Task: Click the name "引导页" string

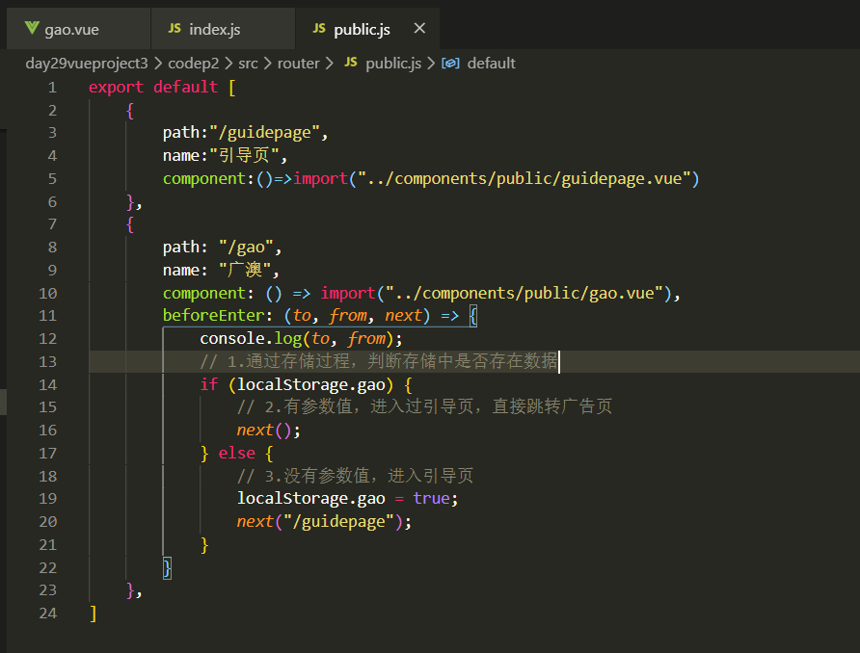Action: coord(245,156)
